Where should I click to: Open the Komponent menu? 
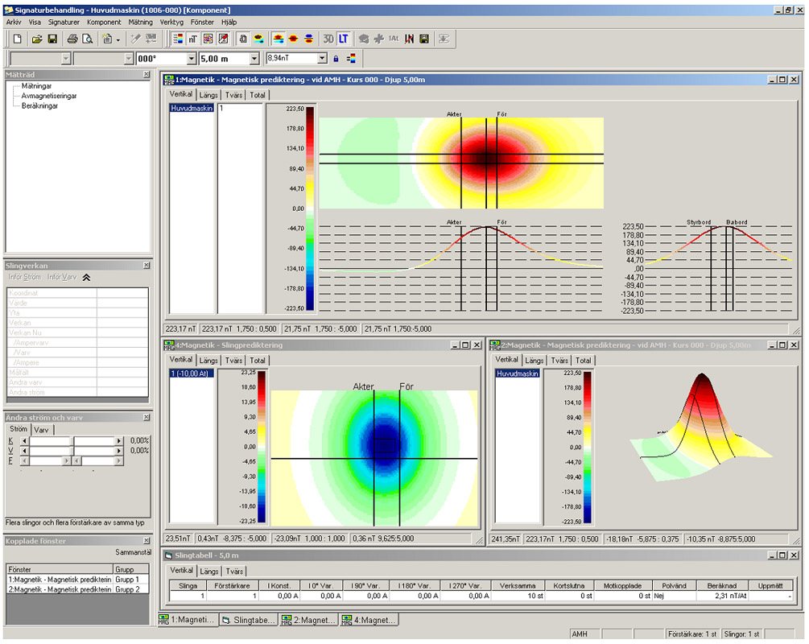coord(104,23)
